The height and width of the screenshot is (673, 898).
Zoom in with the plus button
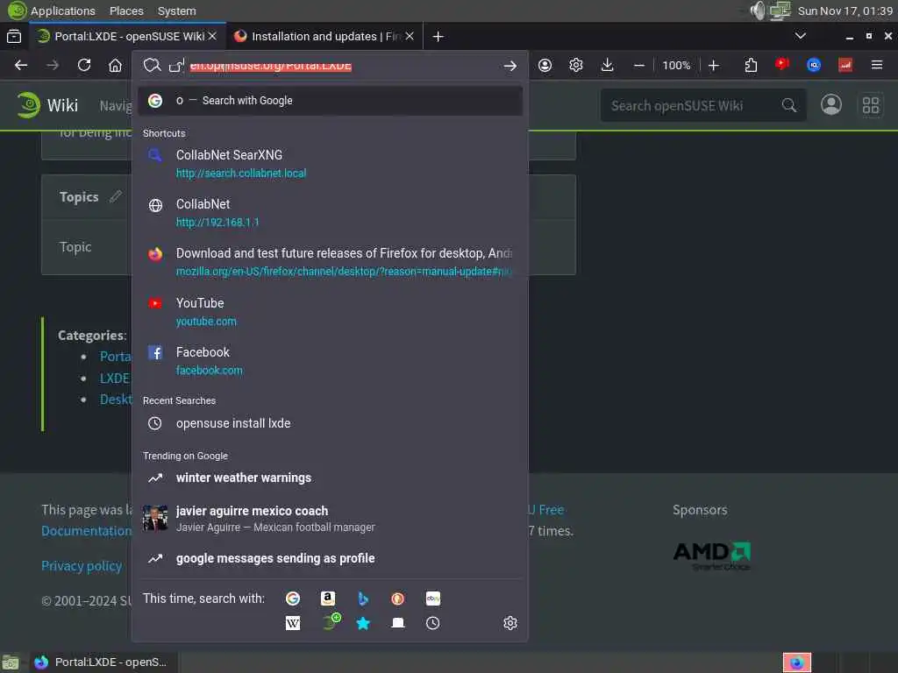tap(713, 65)
